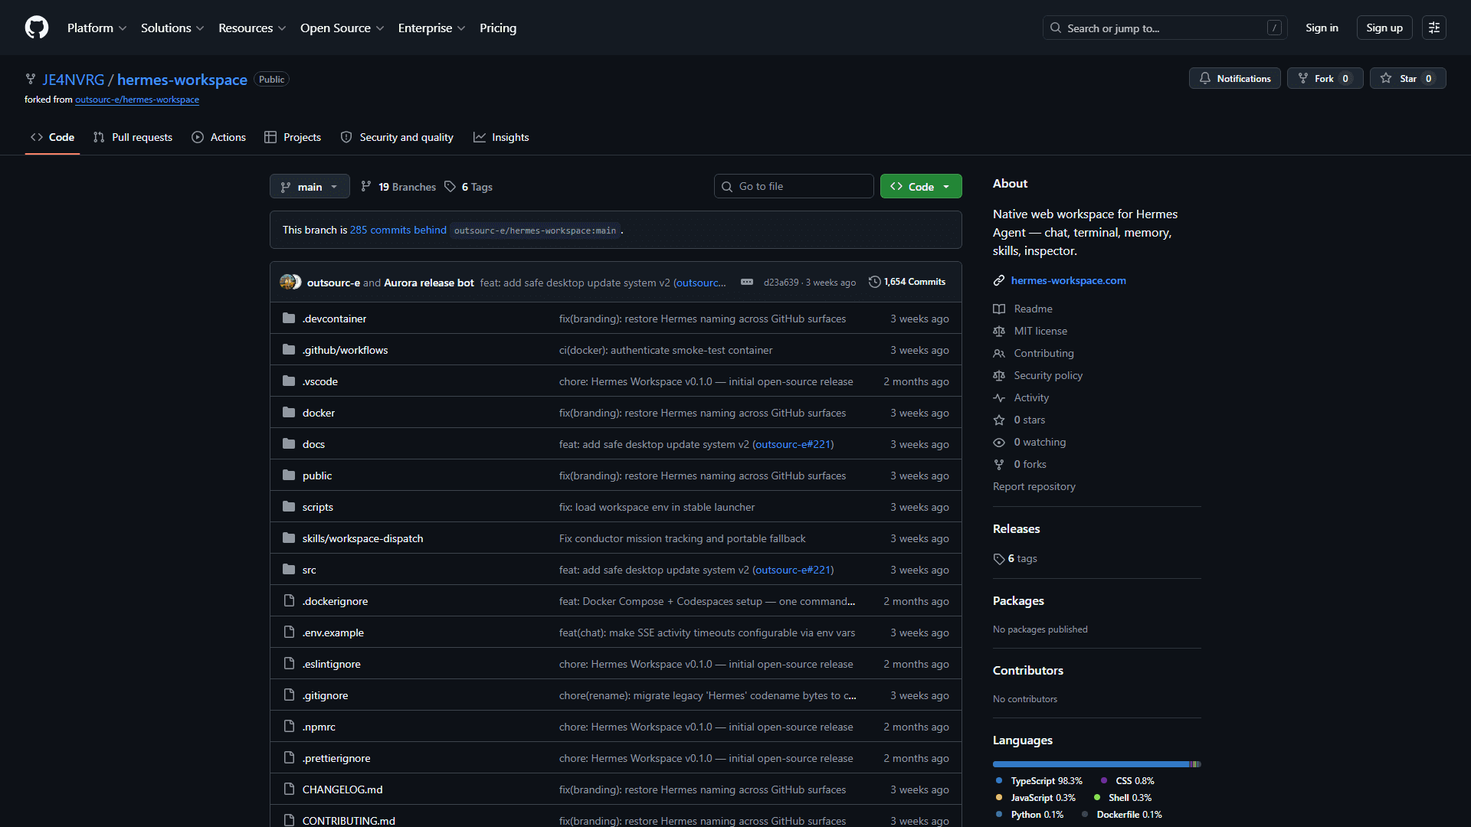Open the Security and quality tab

397,137
